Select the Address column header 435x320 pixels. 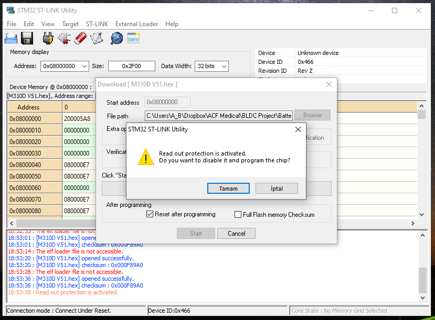coord(35,107)
